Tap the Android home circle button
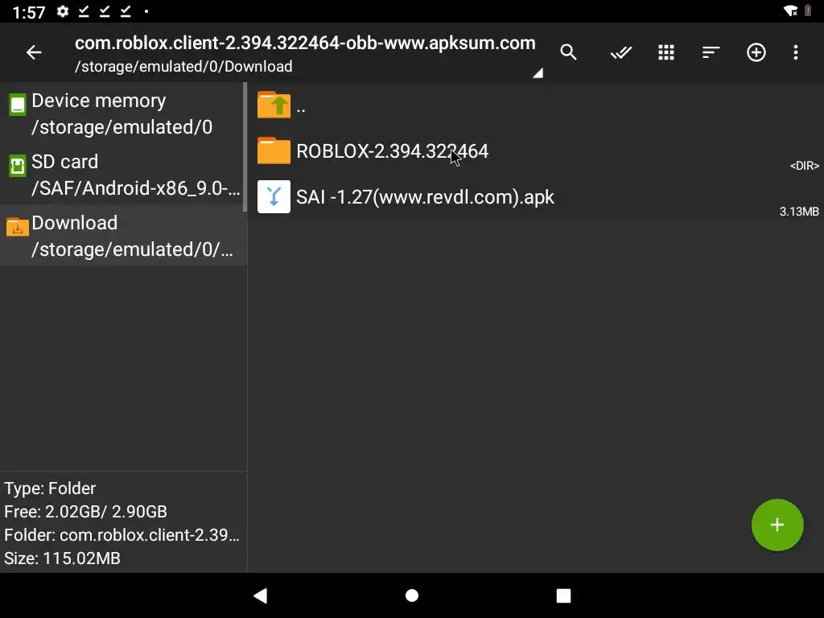Image resolution: width=824 pixels, height=618 pixels. click(412, 595)
